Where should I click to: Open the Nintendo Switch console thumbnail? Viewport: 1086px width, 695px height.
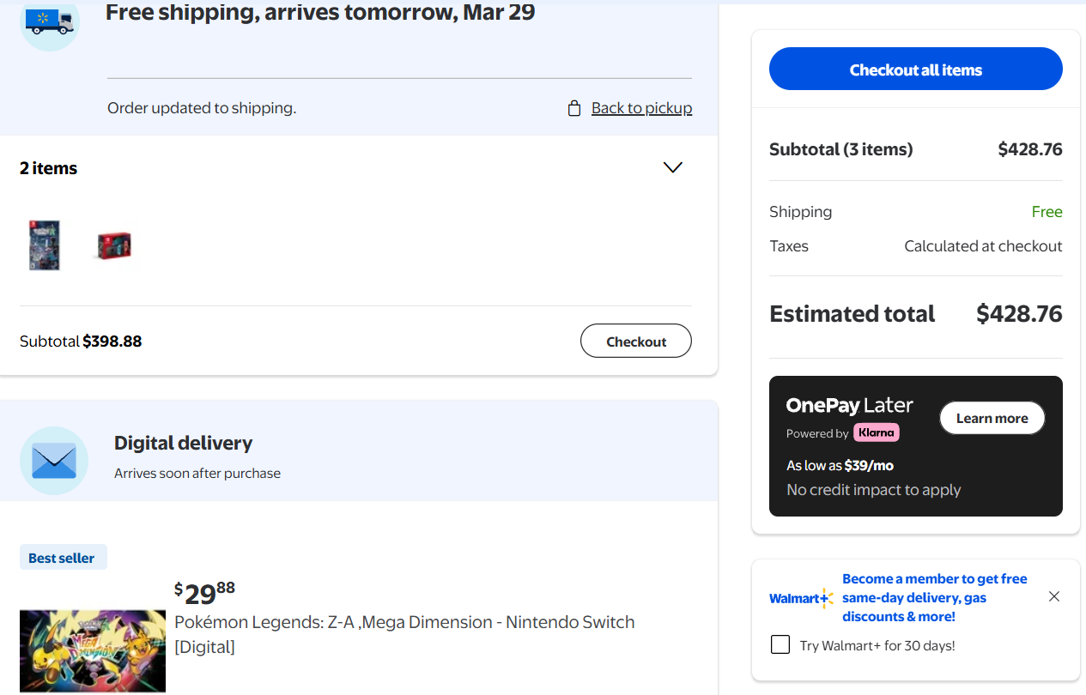pyautogui.click(x=113, y=246)
